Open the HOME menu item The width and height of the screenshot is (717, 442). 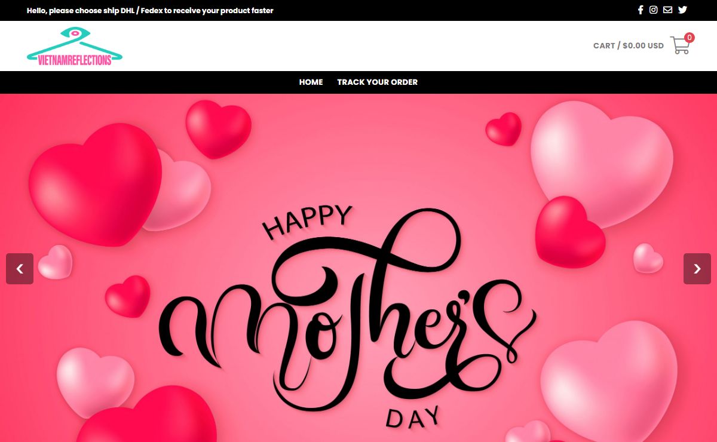point(311,82)
